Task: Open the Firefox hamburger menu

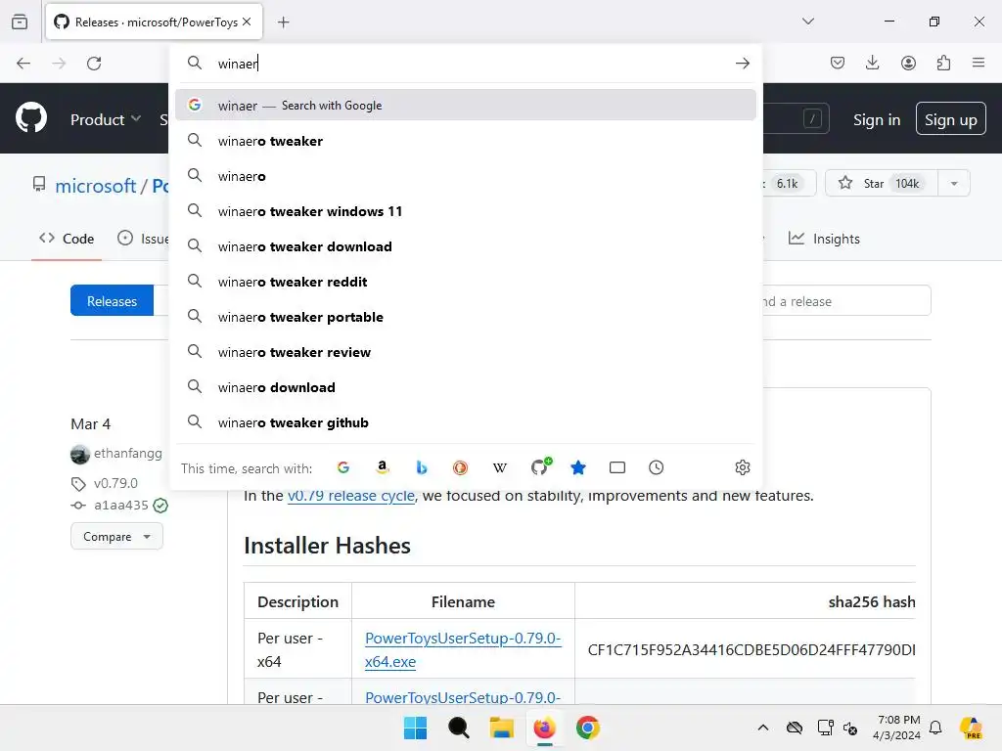Action: (x=979, y=63)
